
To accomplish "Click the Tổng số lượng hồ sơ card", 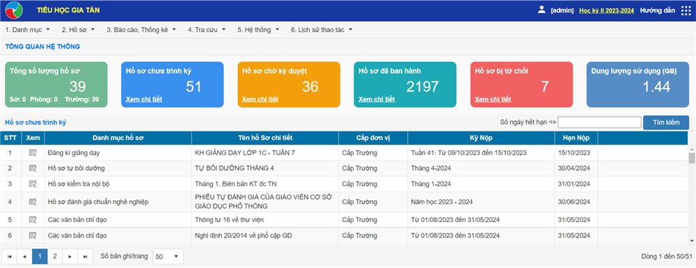I will point(56,85).
